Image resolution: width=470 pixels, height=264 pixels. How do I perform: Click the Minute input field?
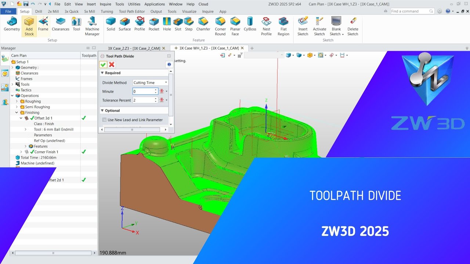coord(143,91)
